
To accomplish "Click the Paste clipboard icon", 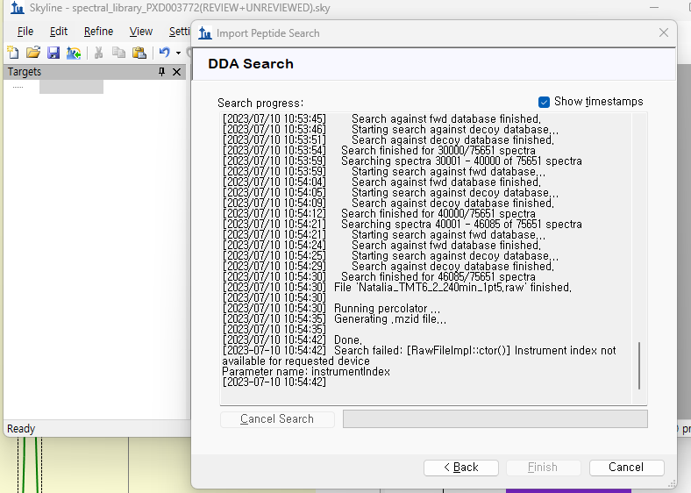I will point(139,53).
